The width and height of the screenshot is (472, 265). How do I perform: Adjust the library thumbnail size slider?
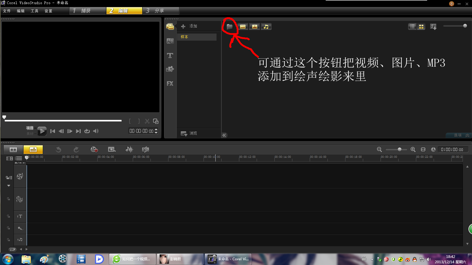click(x=465, y=26)
